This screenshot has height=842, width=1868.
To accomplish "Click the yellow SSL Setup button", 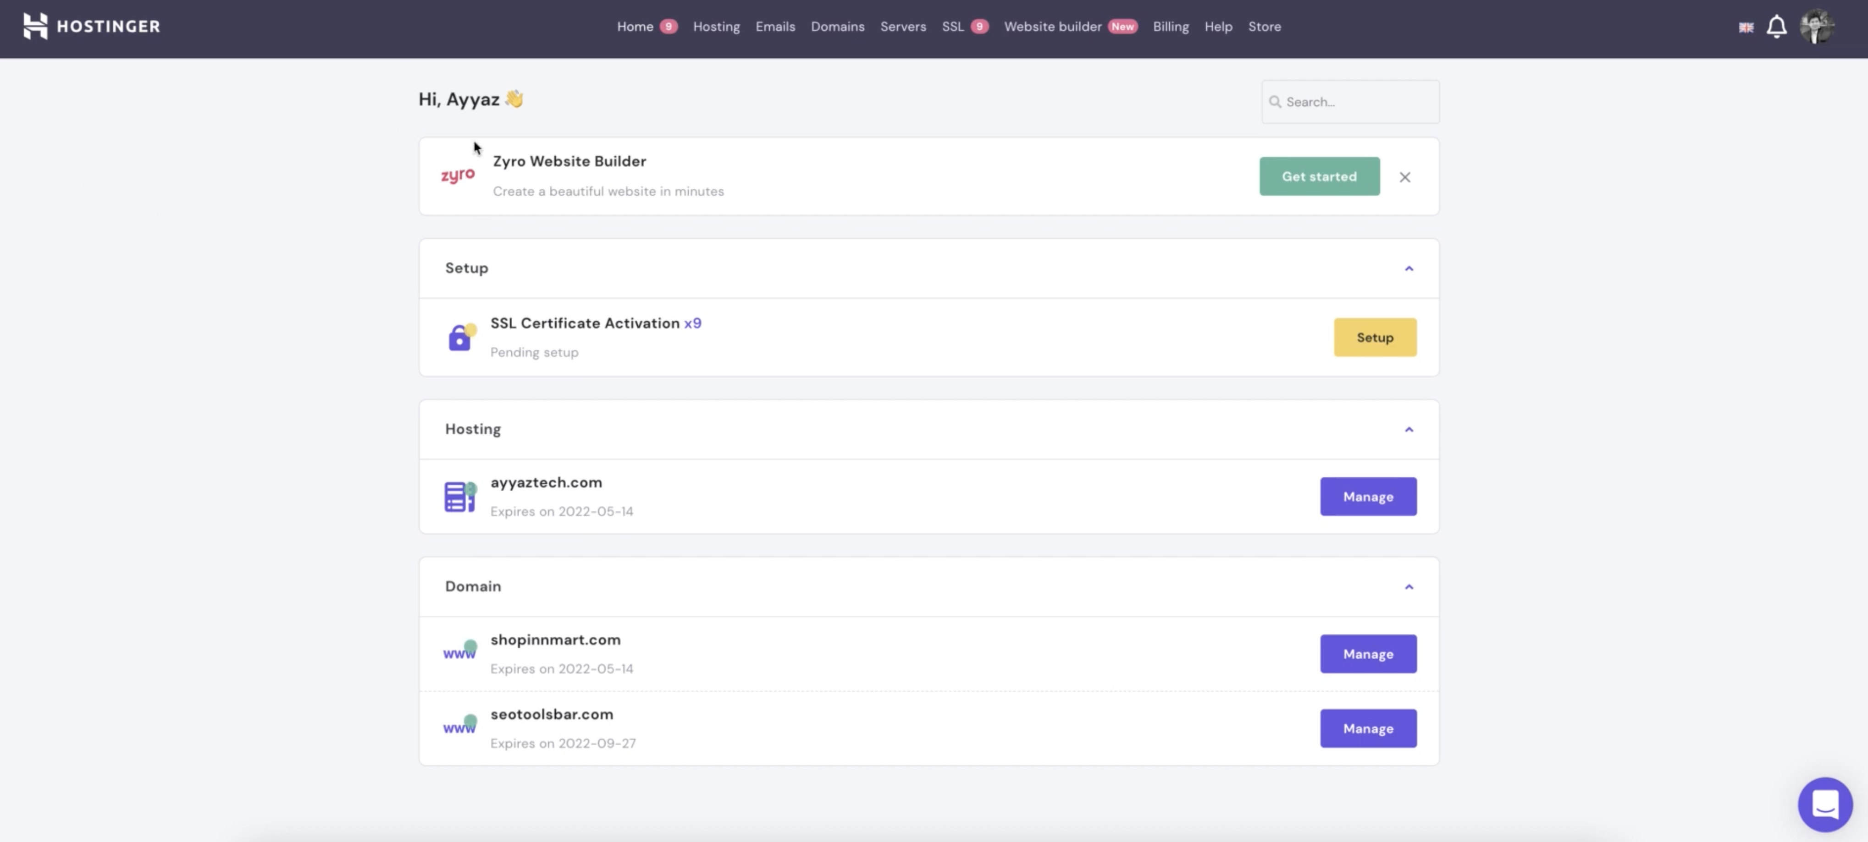I will [1374, 337].
